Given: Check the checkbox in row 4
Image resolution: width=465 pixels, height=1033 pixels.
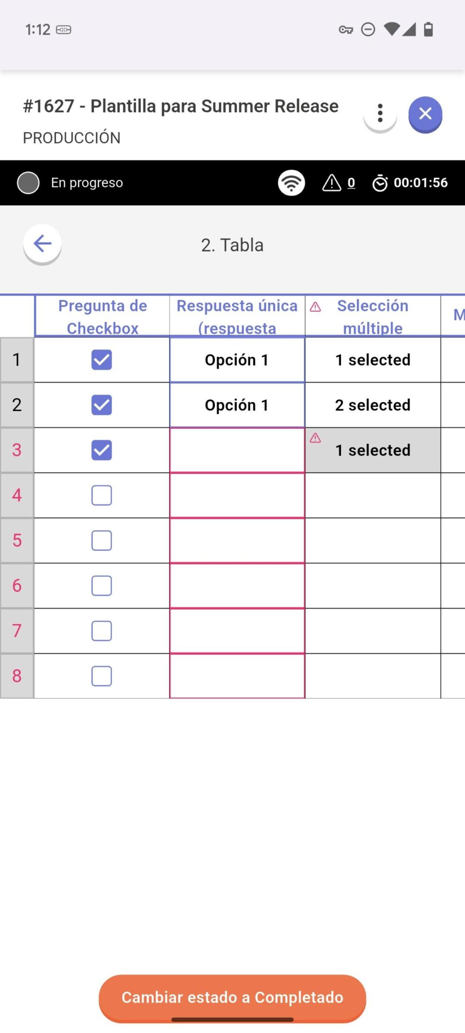Looking at the screenshot, I should [102, 496].
